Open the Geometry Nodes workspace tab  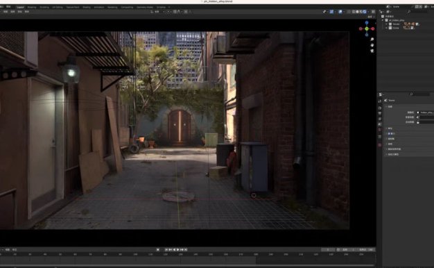pos(145,7)
